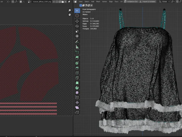The height and width of the screenshot is (137, 182).
Task: Toggle fake user shield for image
Action: click(x=57, y=2)
